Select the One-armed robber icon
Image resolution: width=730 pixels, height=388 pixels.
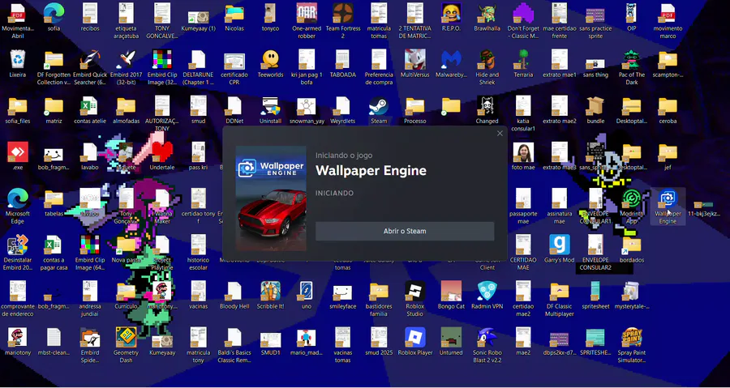pyautogui.click(x=307, y=21)
